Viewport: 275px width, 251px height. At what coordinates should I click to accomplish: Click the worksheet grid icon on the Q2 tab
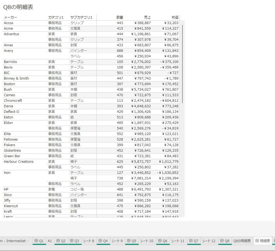click(x=58, y=241)
